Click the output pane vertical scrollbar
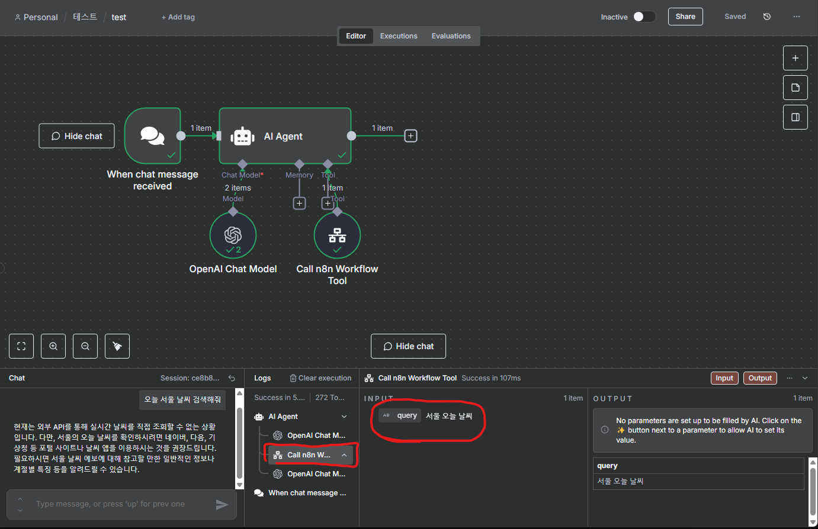 point(813,491)
